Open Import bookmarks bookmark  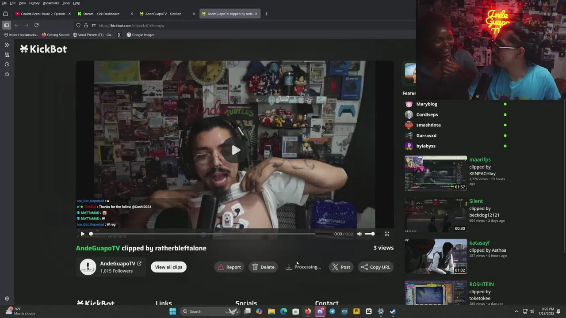(21, 35)
